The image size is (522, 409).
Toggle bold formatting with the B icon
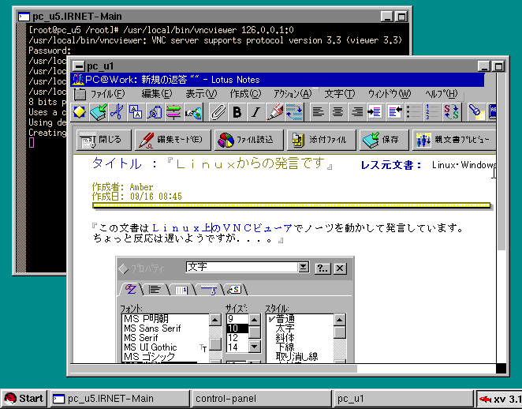click(x=237, y=112)
